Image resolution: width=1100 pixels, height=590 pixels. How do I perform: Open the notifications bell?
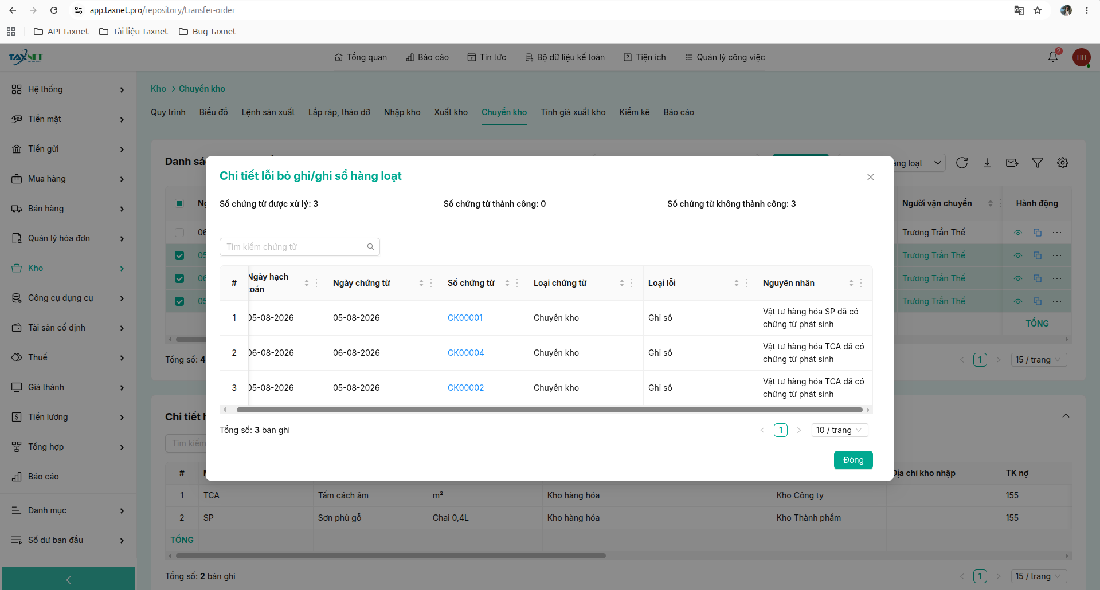pyautogui.click(x=1053, y=57)
